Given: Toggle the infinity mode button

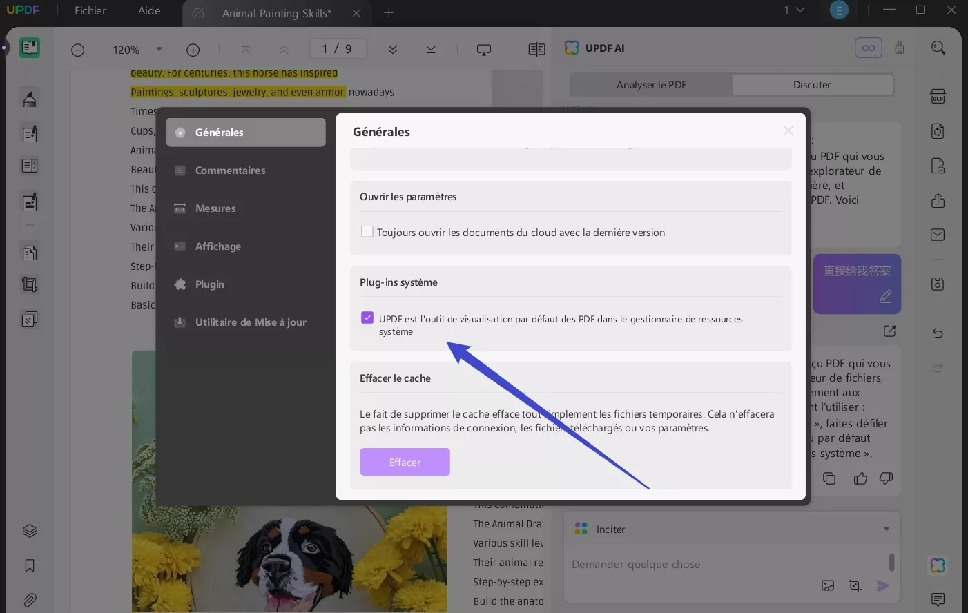Looking at the screenshot, I should (869, 48).
